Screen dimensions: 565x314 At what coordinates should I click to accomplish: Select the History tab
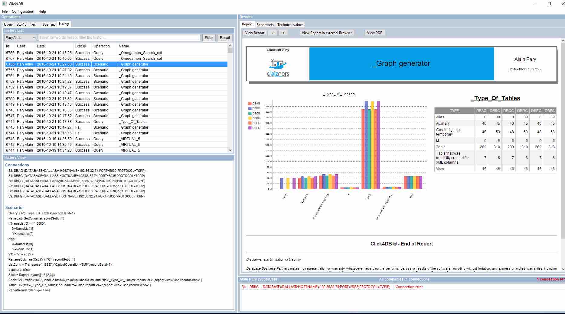(x=64, y=24)
